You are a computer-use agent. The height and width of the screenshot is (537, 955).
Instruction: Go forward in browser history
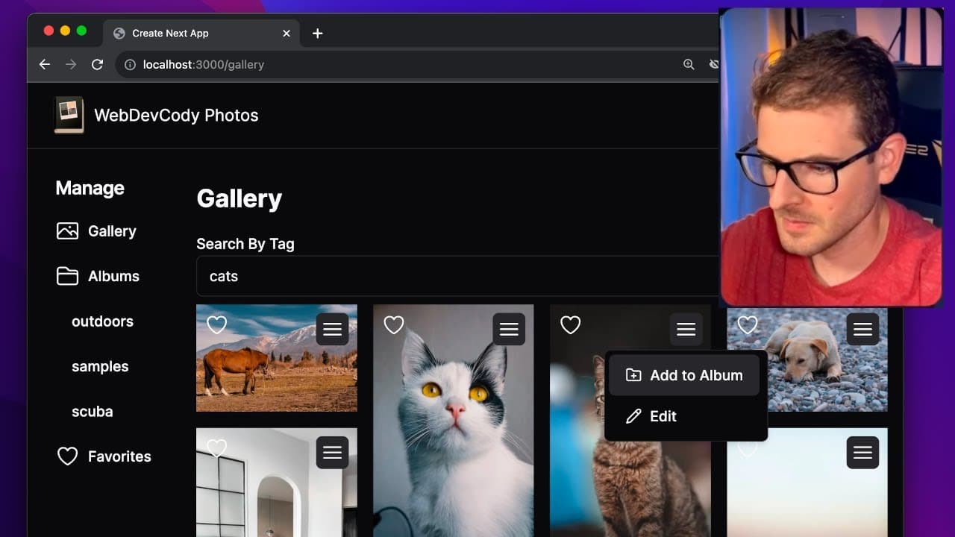pos(71,65)
